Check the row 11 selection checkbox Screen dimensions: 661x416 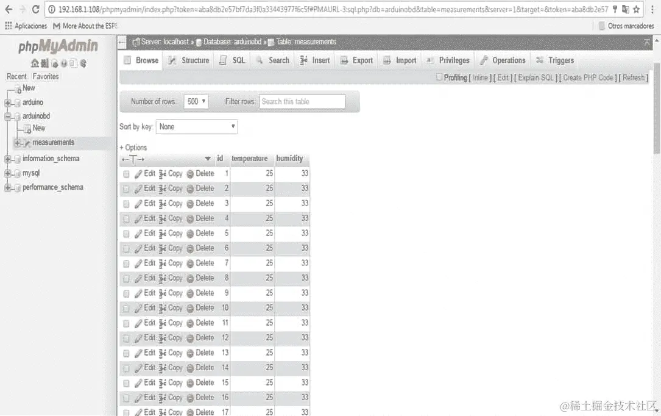pyautogui.click(x=126, y=323)
